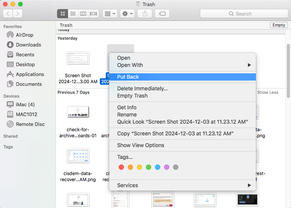Choose Tags… menu item
291x208 pixels.
click(183, 157)
